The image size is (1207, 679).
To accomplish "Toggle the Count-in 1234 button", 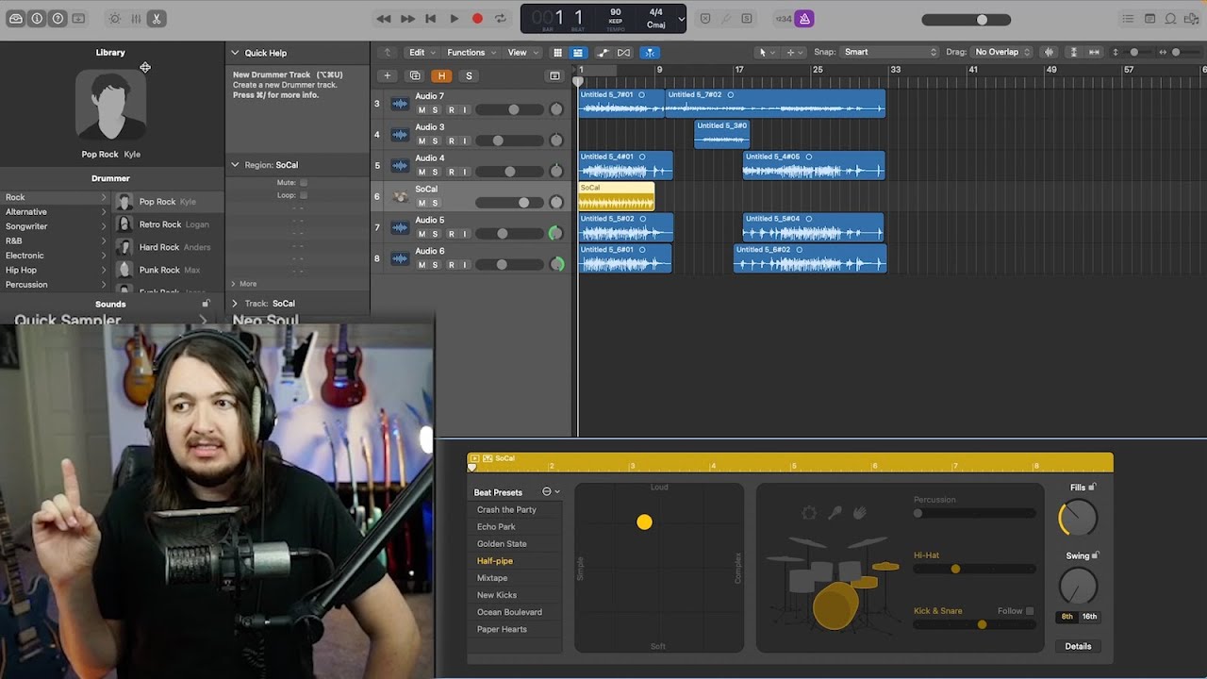I will [x=784, y=18].
